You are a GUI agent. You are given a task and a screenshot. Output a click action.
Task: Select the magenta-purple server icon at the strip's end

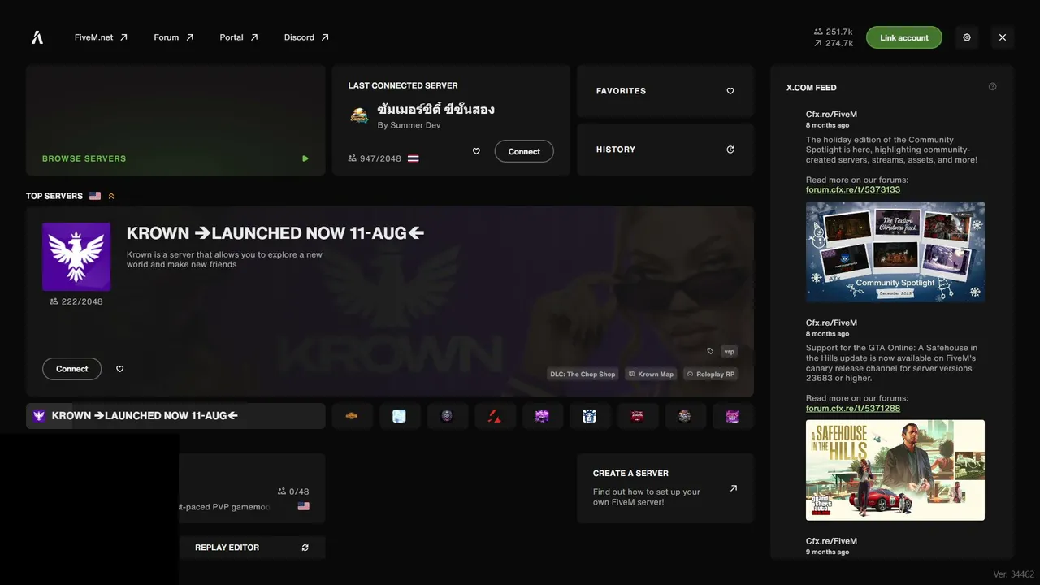tap(733, 416)
